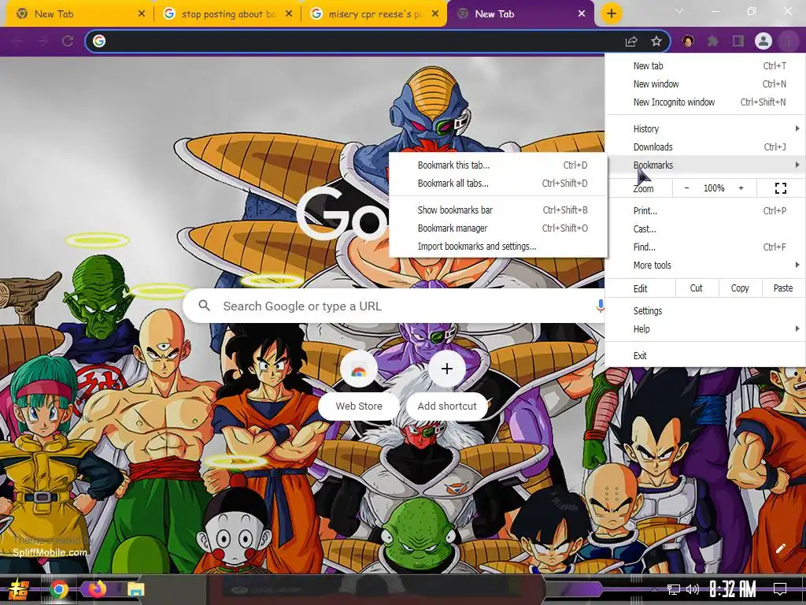This screenshot has height=605, width=806.
Task: Click the reload page icon
Action: click(68, 41)
